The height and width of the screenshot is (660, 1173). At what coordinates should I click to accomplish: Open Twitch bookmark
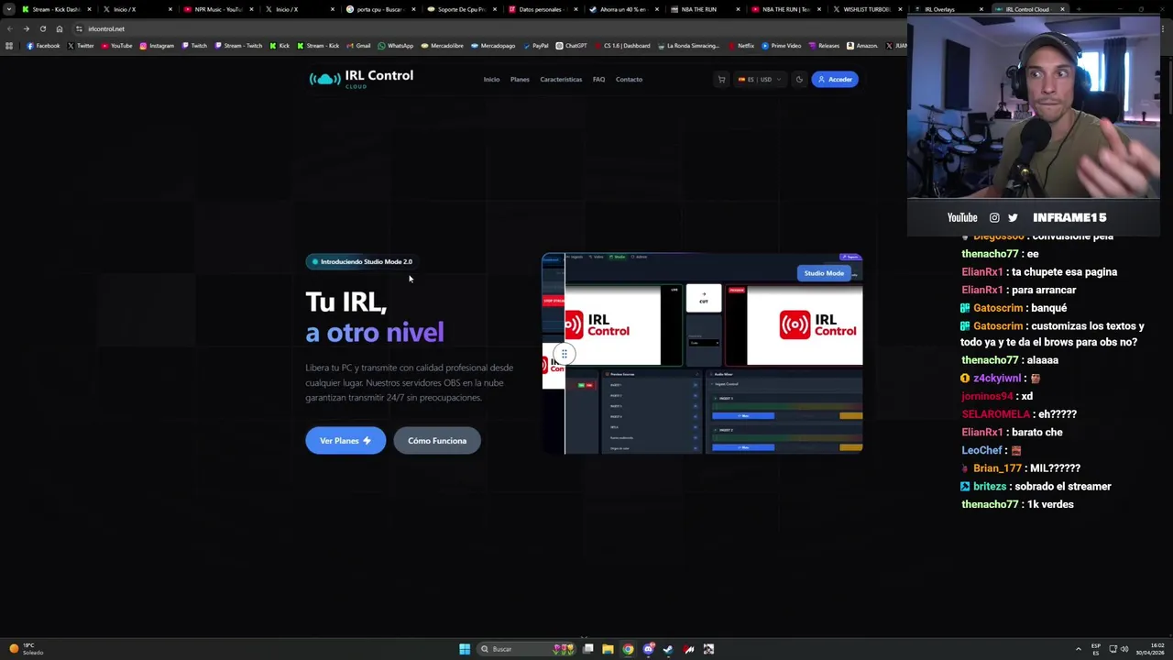pos(194,46)
